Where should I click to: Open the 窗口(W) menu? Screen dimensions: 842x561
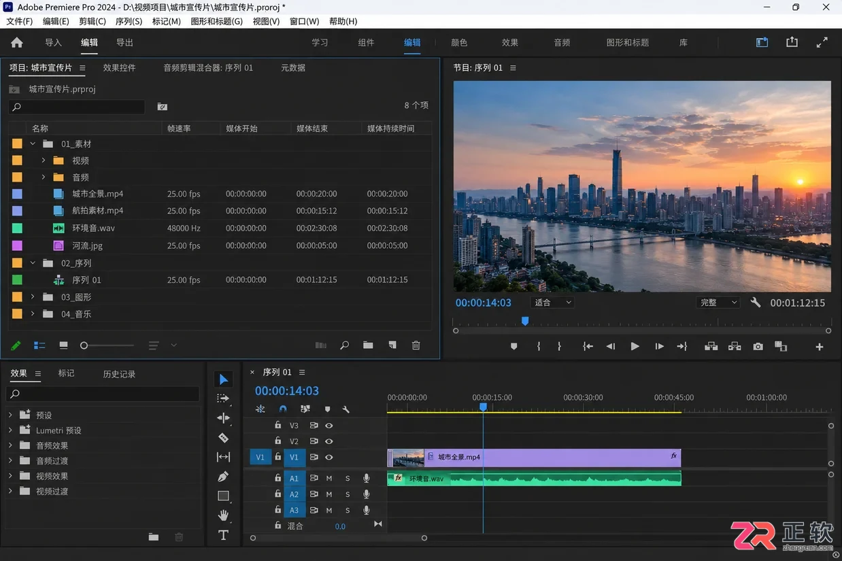coord(304,21)
